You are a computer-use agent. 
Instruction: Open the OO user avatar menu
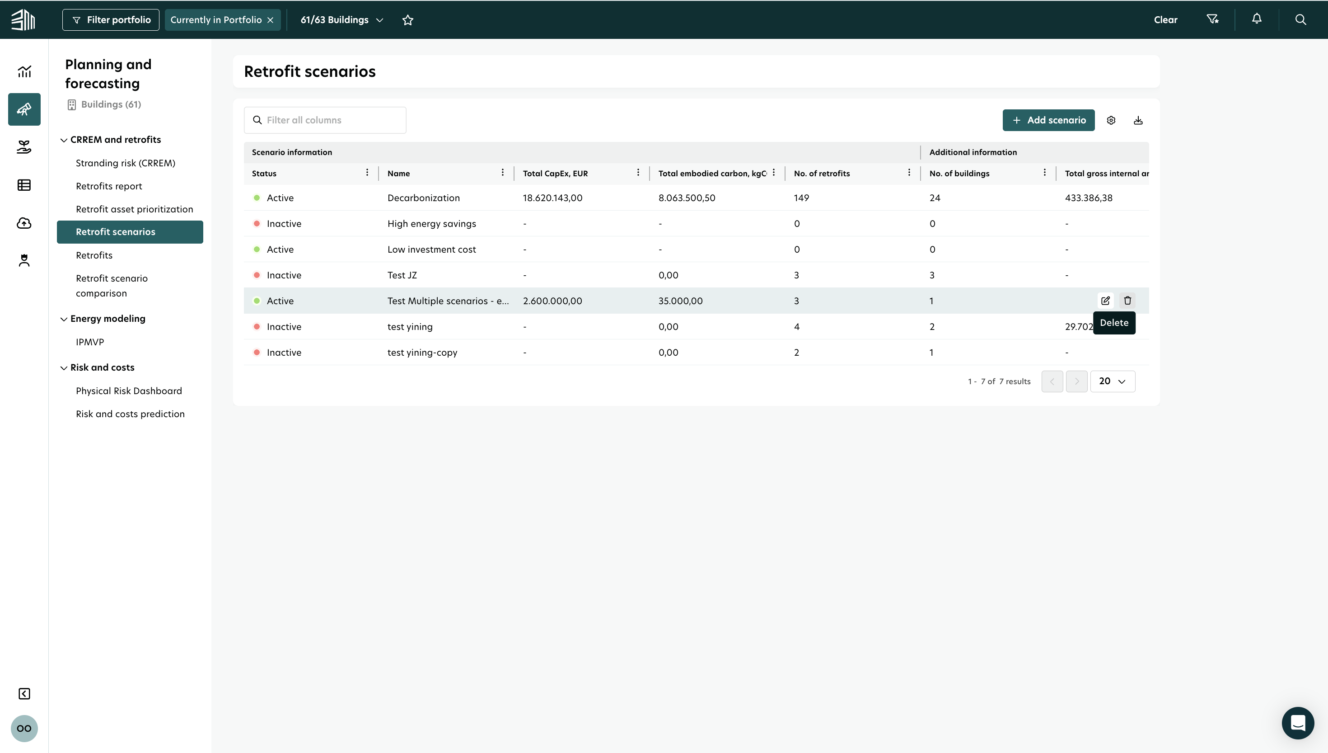click(x=24, y=728)
